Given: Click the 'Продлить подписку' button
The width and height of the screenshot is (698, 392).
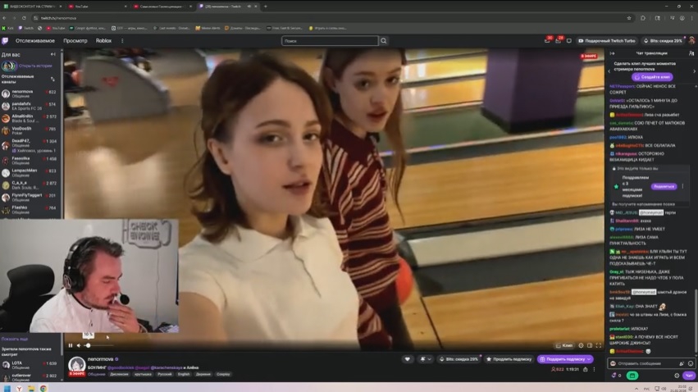Looking at the screenshot, I should coord(509,359).
